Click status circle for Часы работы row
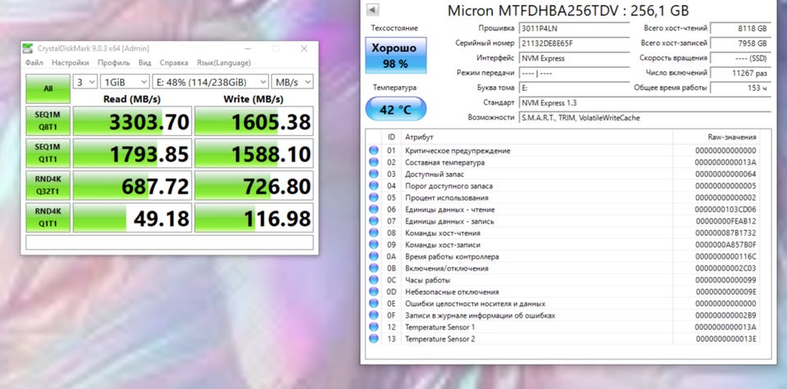The image size is (787, 389). coord(374,280)
